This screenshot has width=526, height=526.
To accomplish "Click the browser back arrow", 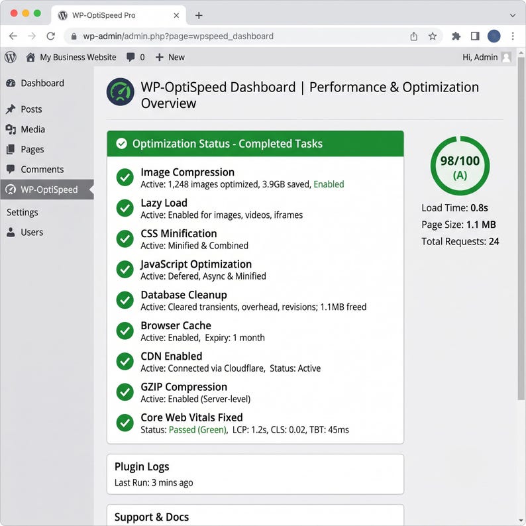I will 13,36.
